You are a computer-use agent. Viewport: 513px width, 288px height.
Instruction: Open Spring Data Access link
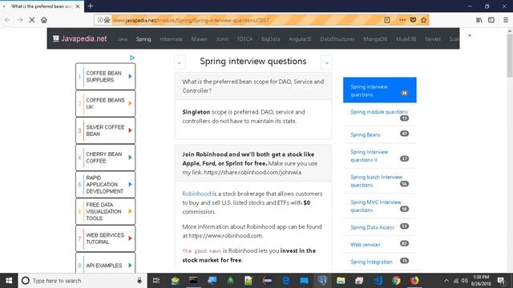pyautogui.click(x=372, y=227)
